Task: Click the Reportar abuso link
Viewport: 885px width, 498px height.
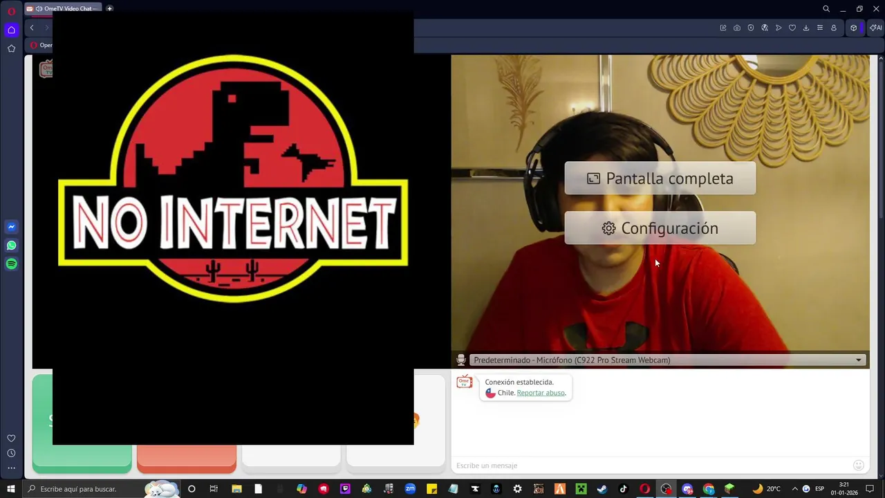Action: pos(541,393)
